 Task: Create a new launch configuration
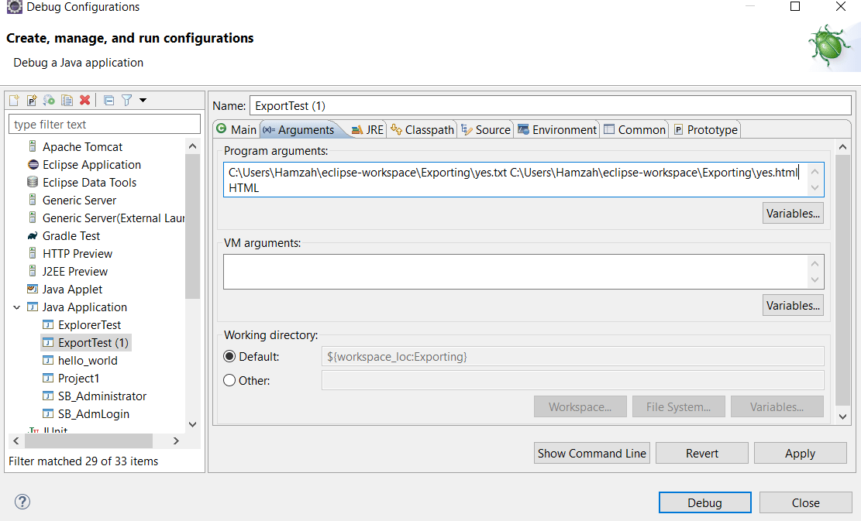pos(14,100)
